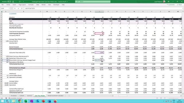Switch to the View tab
The image size is (184, 103).
coord(49,5)
